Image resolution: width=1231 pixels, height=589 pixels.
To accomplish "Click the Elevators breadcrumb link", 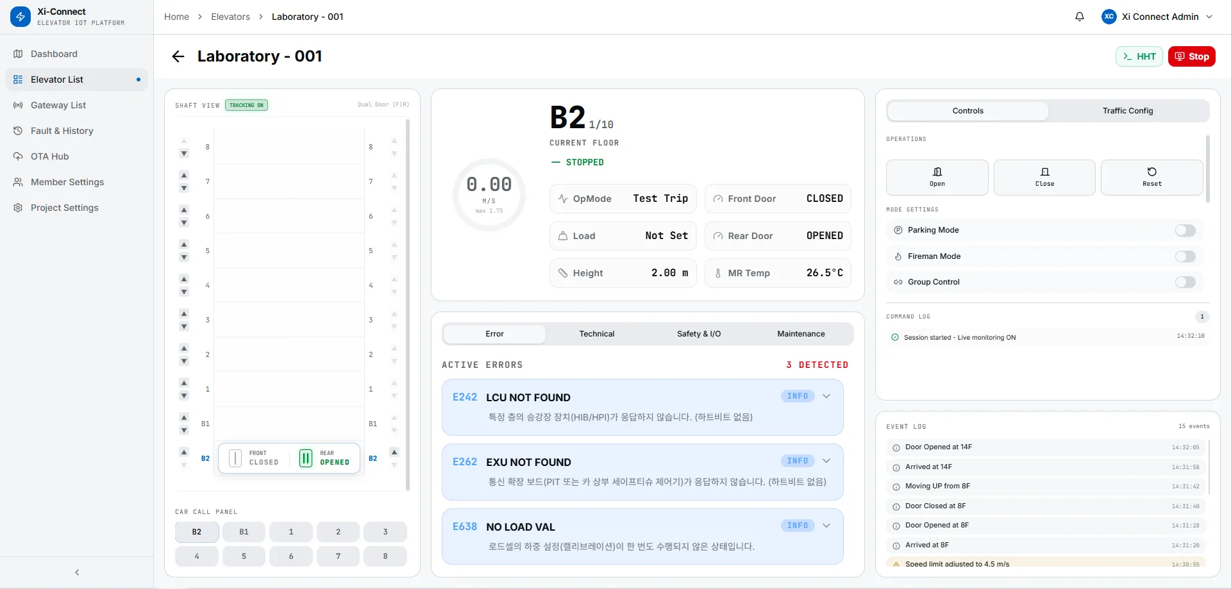I will (230, 17).
